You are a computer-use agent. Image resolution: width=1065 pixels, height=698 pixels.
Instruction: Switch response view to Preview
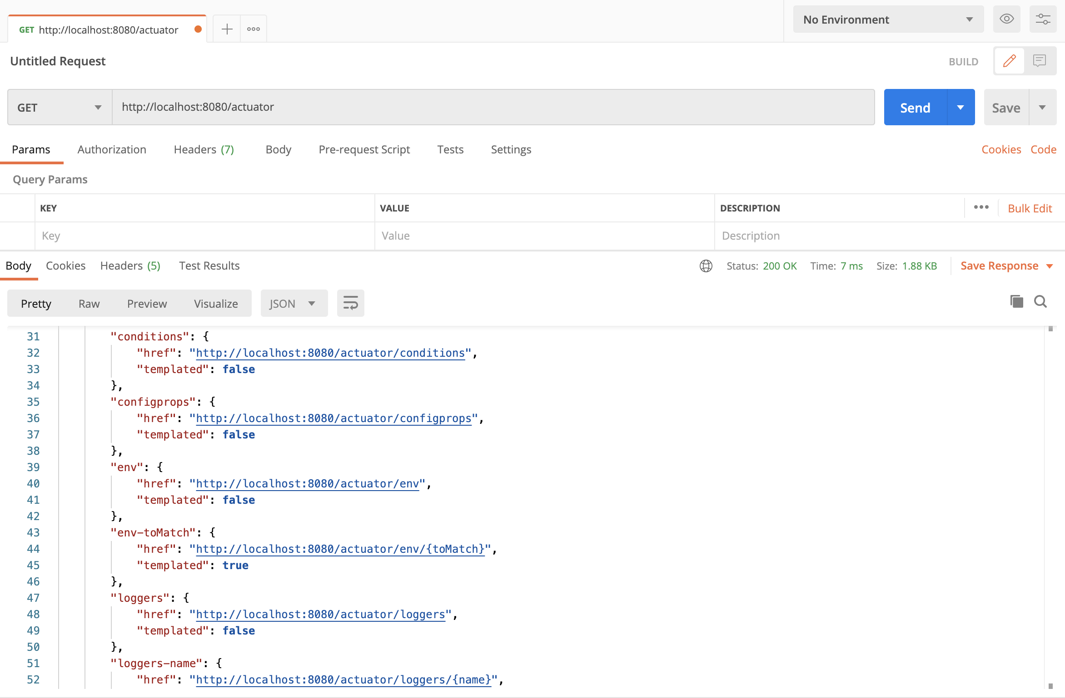pos(147,304)
